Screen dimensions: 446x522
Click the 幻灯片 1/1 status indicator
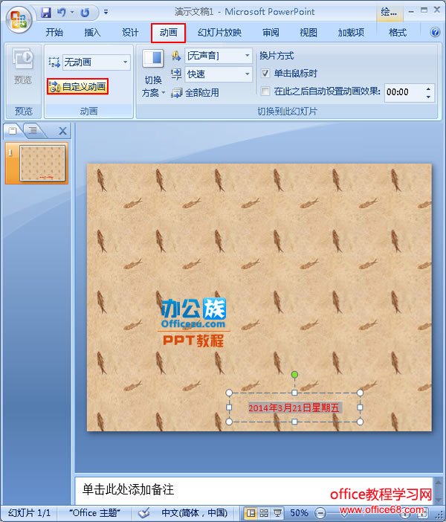point(29,512)
